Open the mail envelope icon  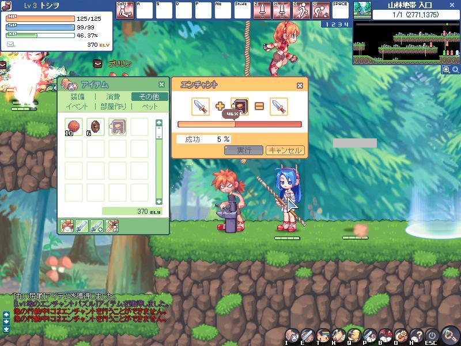(x=10, y=44)
